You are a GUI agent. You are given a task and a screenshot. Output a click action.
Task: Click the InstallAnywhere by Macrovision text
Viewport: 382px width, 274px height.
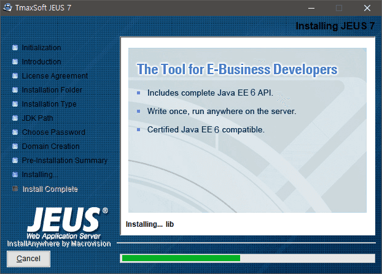tap(59, 244)
